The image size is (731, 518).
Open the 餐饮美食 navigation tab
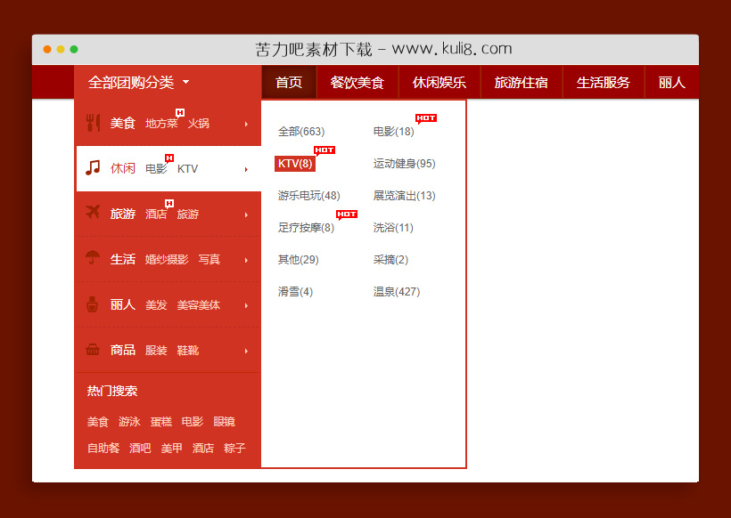tap(357, 83)
